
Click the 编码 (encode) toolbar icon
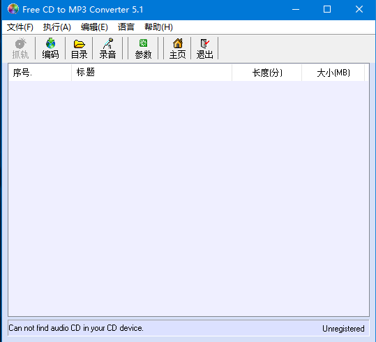50,48
